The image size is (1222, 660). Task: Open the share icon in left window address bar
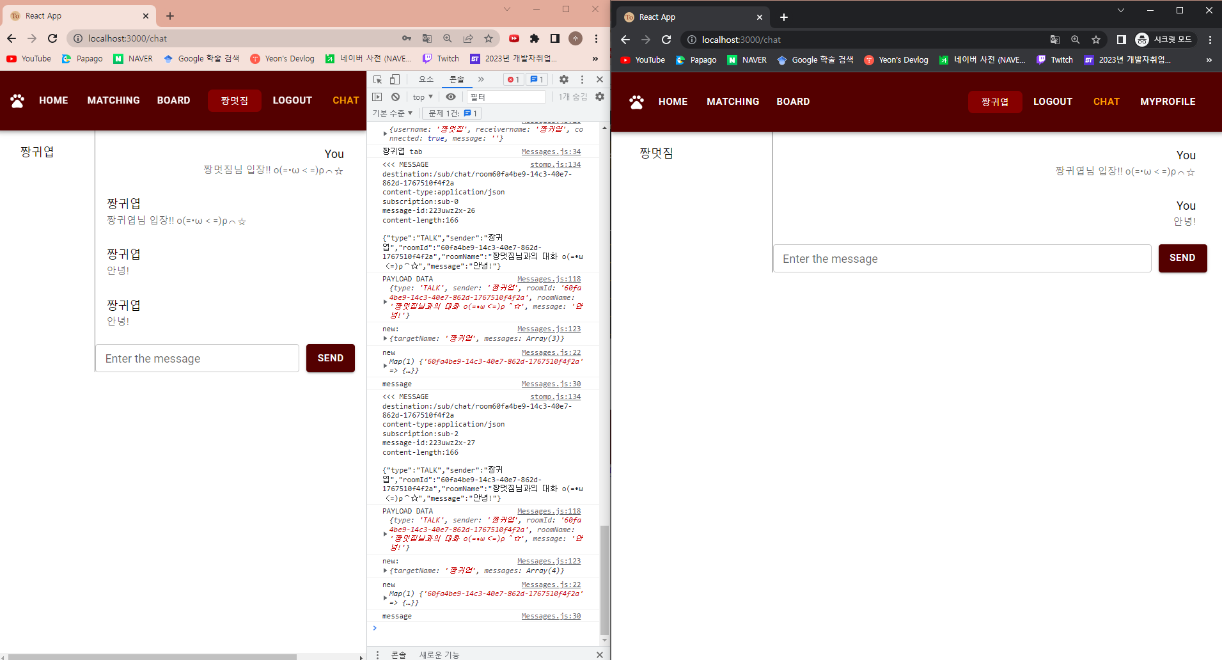click(468, 38)
